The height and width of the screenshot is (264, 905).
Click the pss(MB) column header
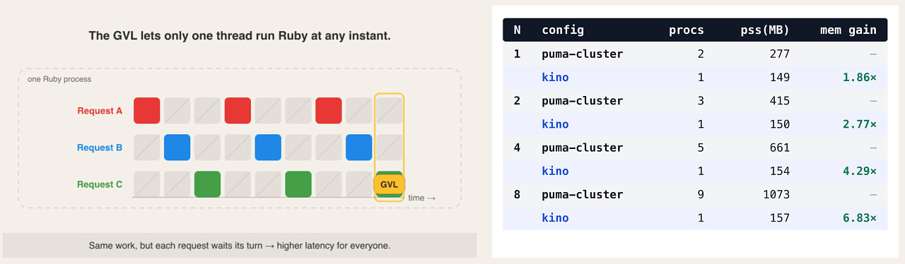[x=766, y=30]
